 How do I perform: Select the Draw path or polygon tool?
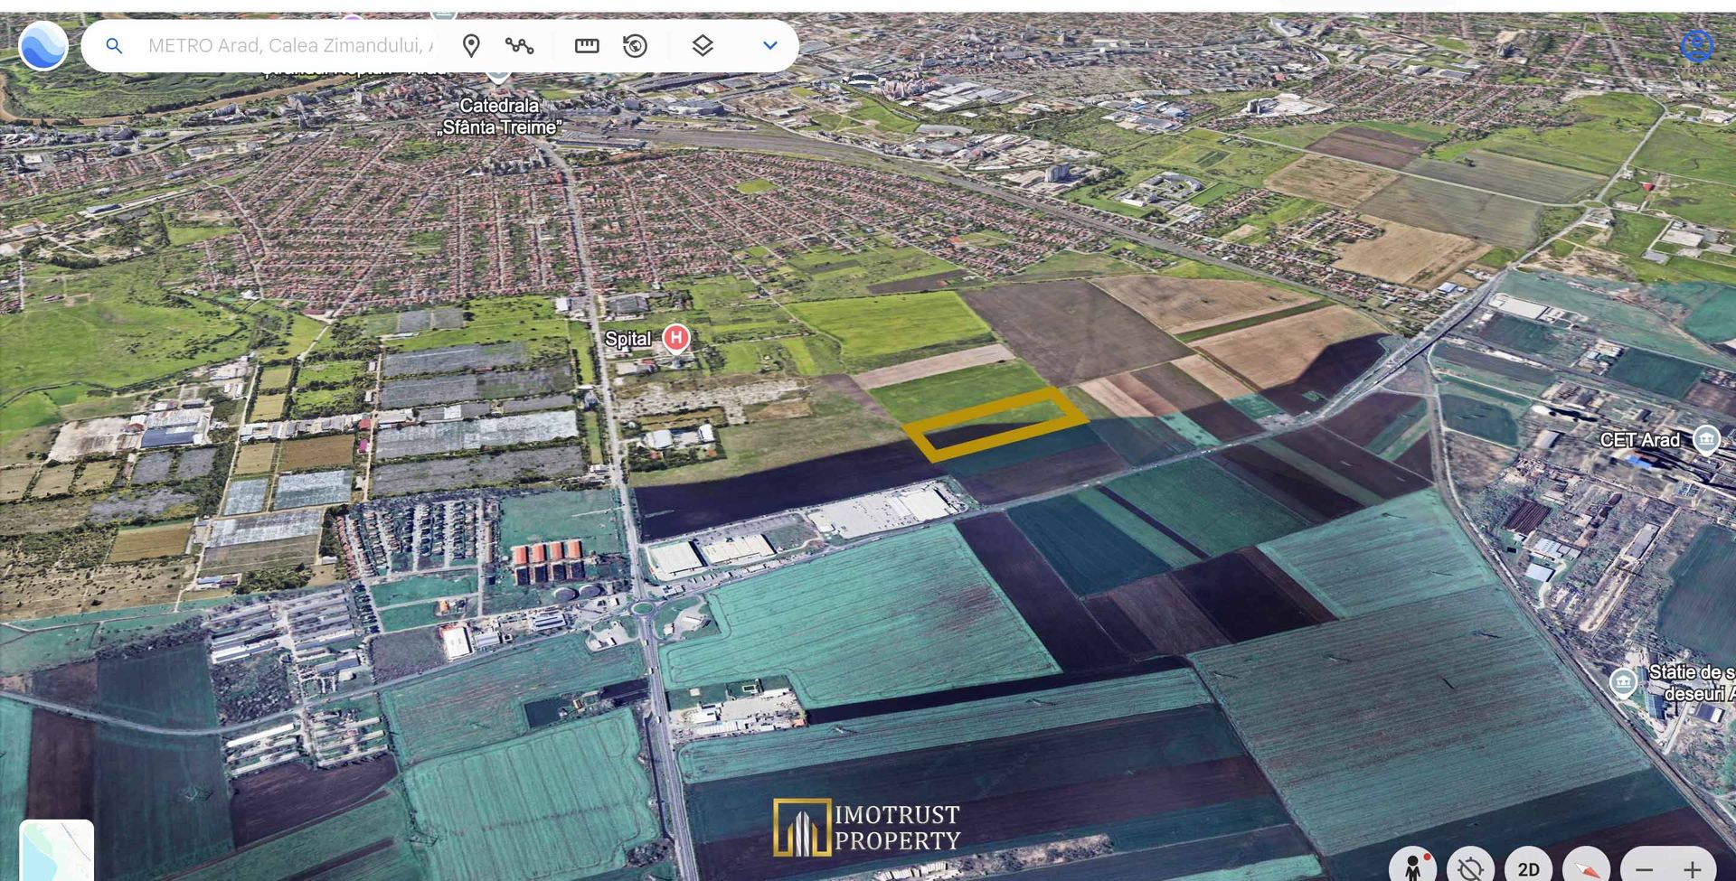click(519, 45)
